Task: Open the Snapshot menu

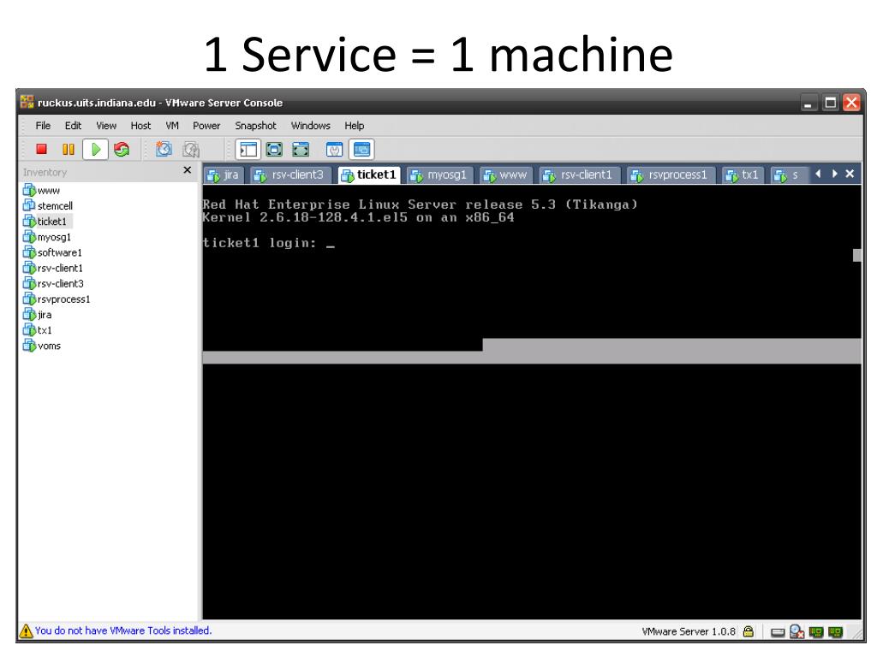Action: 255,126
